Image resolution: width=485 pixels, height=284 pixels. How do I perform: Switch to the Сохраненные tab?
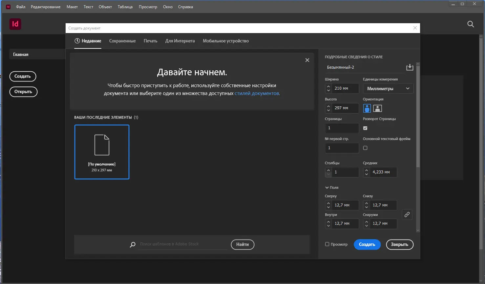[122, 41]
